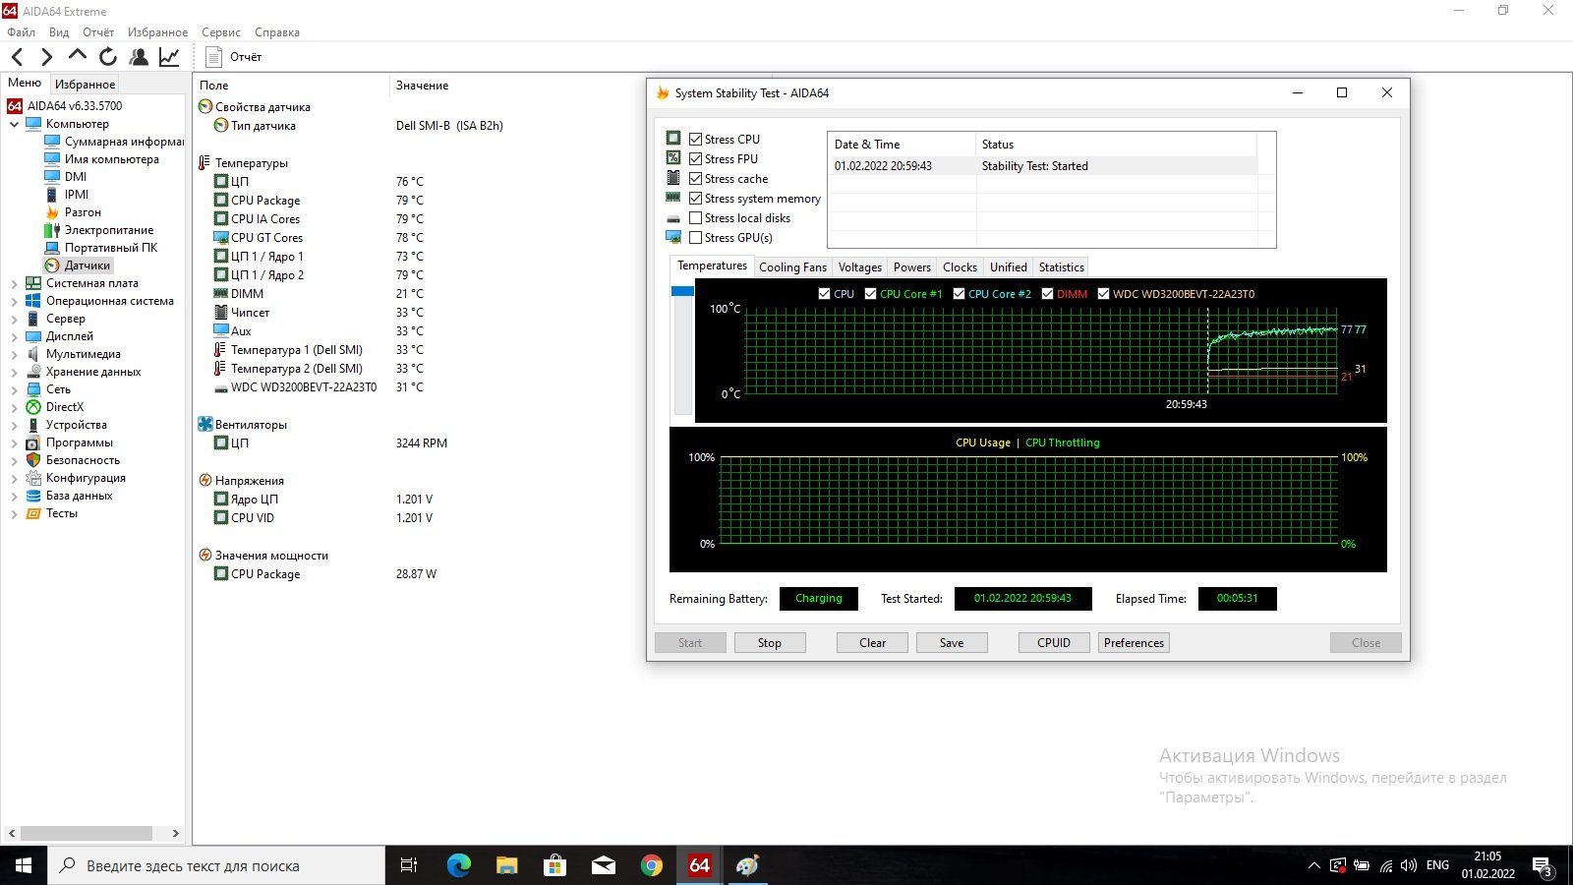The image size is (1573, 885).
Task: Click the Stress FPU percent icon
Action: click(673, 158)
